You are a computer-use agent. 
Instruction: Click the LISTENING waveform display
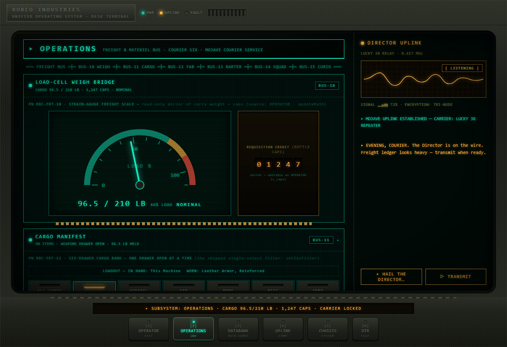click(423, 79)
